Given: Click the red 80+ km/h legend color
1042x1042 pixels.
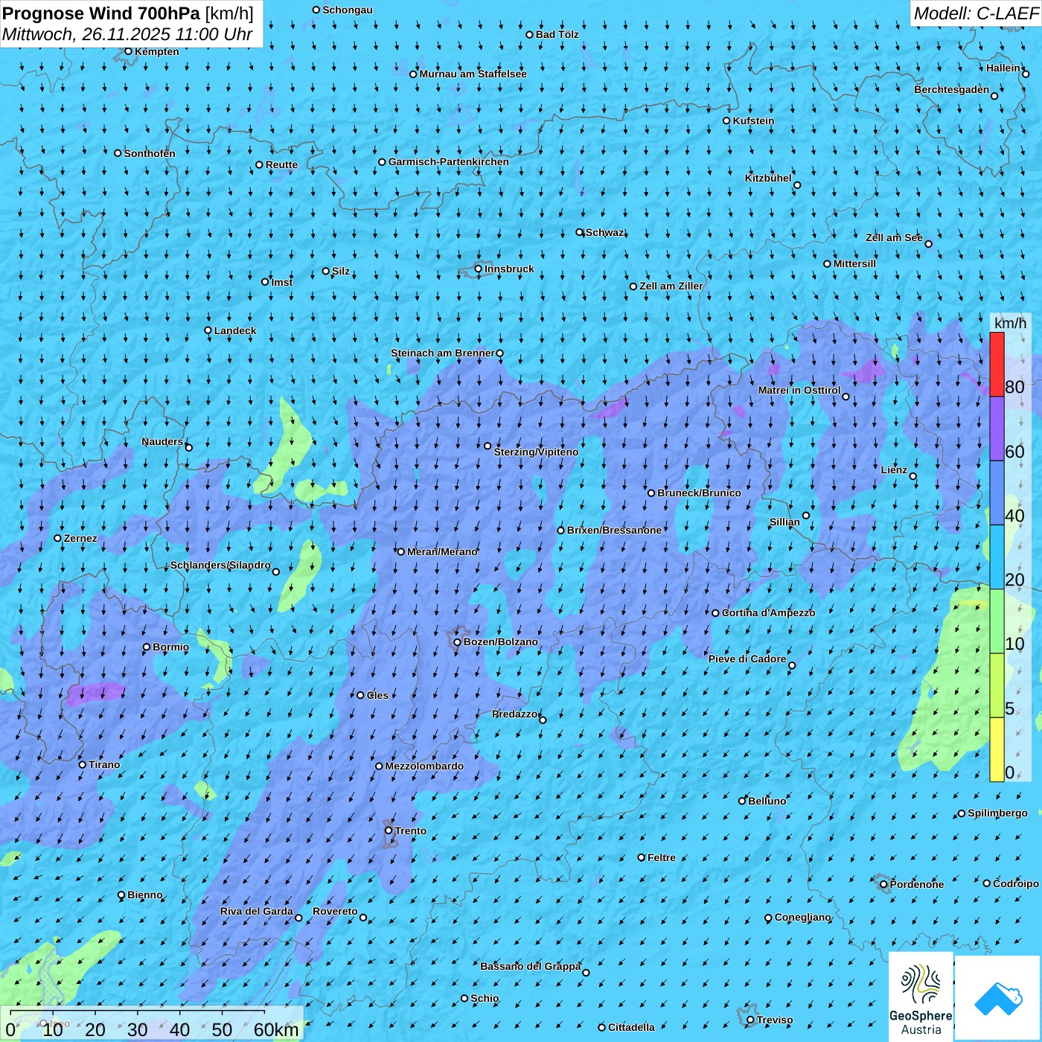Looking at the screenshot, I should click(x=997, y=364).
